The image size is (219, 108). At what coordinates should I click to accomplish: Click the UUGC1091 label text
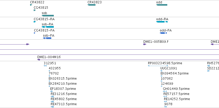click(x=169, y=68)
